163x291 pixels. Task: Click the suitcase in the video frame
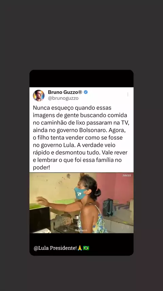[x=108, y=208]
